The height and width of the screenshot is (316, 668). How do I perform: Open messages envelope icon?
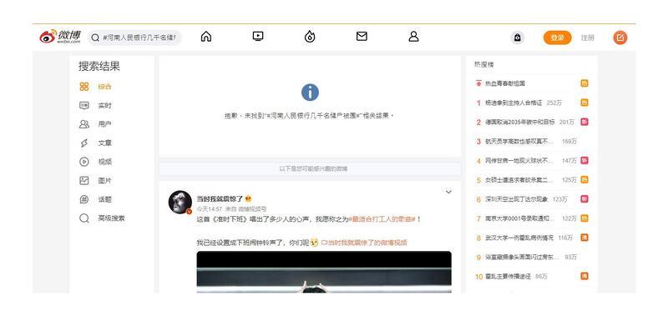tap(362, 37)
